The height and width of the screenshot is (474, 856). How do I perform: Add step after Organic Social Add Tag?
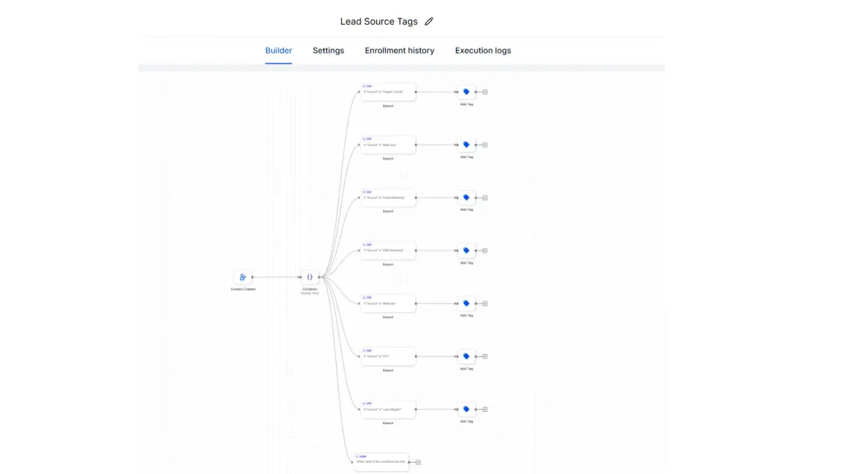485,92
